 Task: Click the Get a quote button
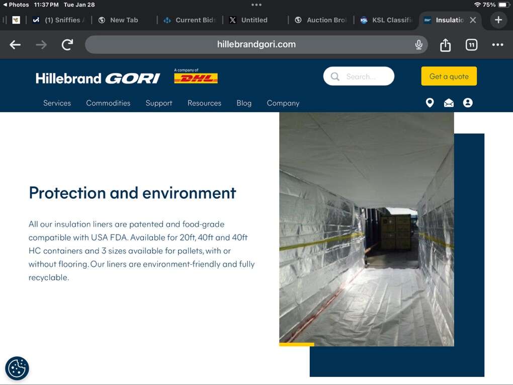[x=449, y=76]
